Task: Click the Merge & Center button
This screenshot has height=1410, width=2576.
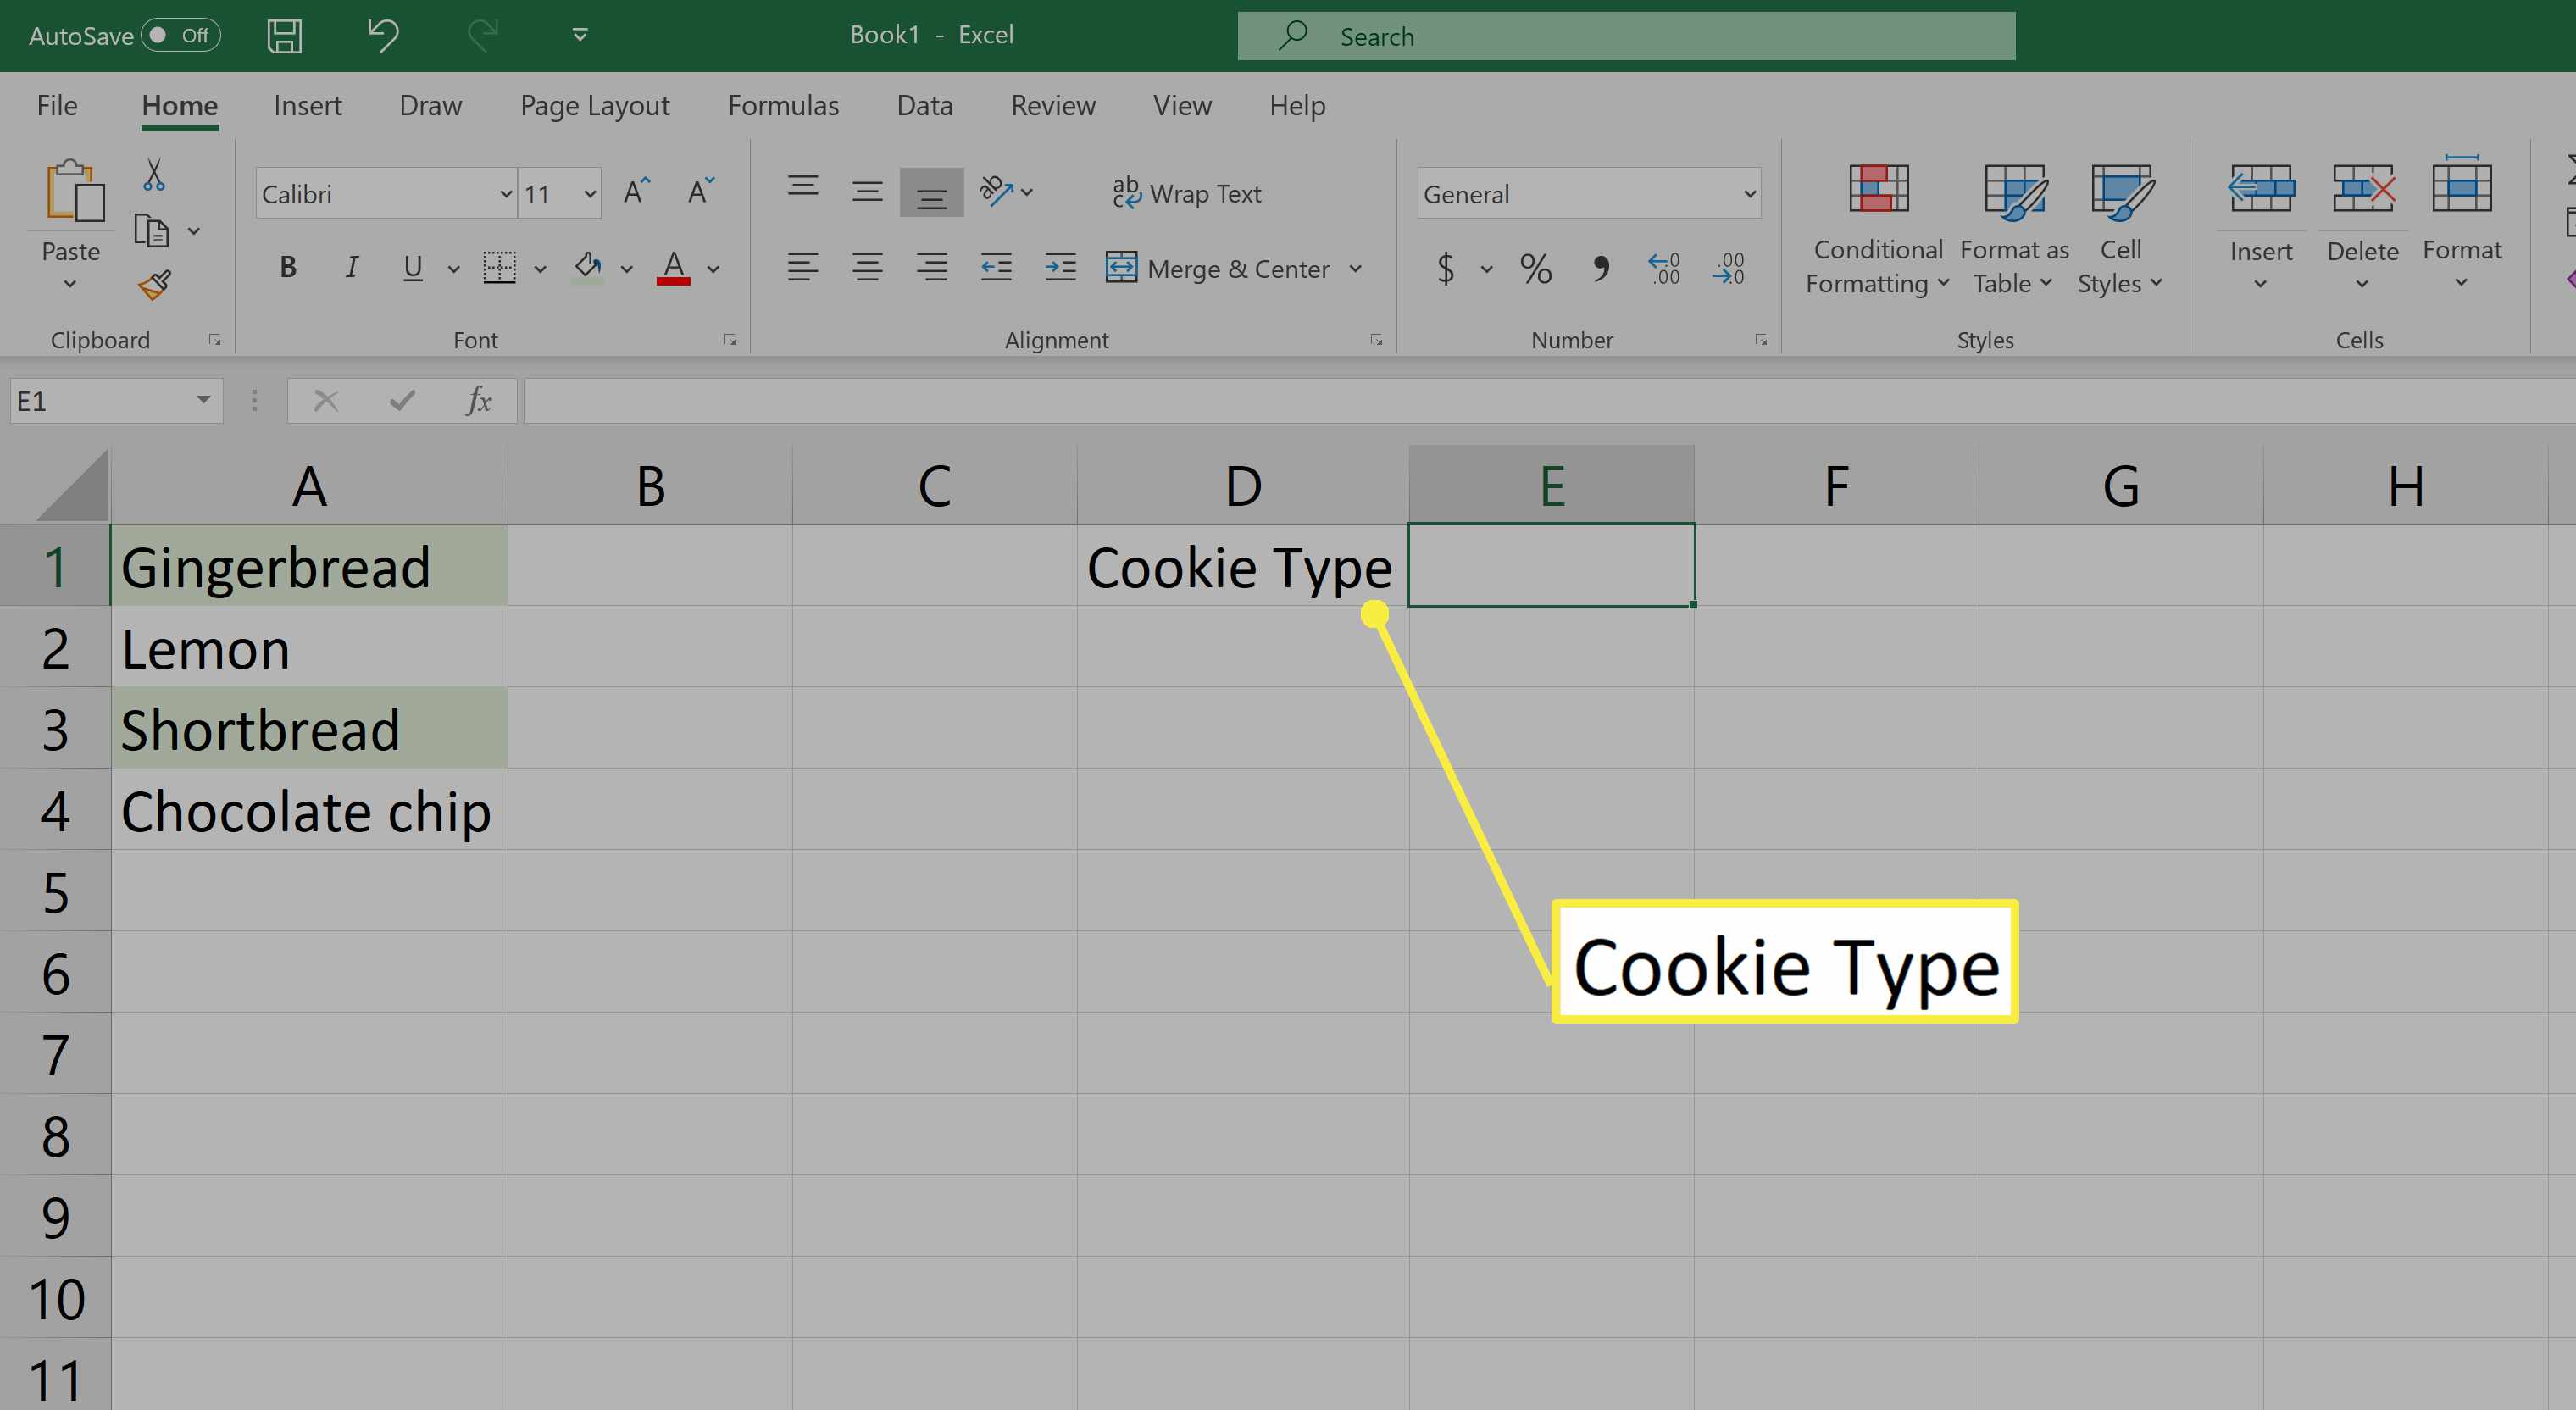Action: (1219, 268)
